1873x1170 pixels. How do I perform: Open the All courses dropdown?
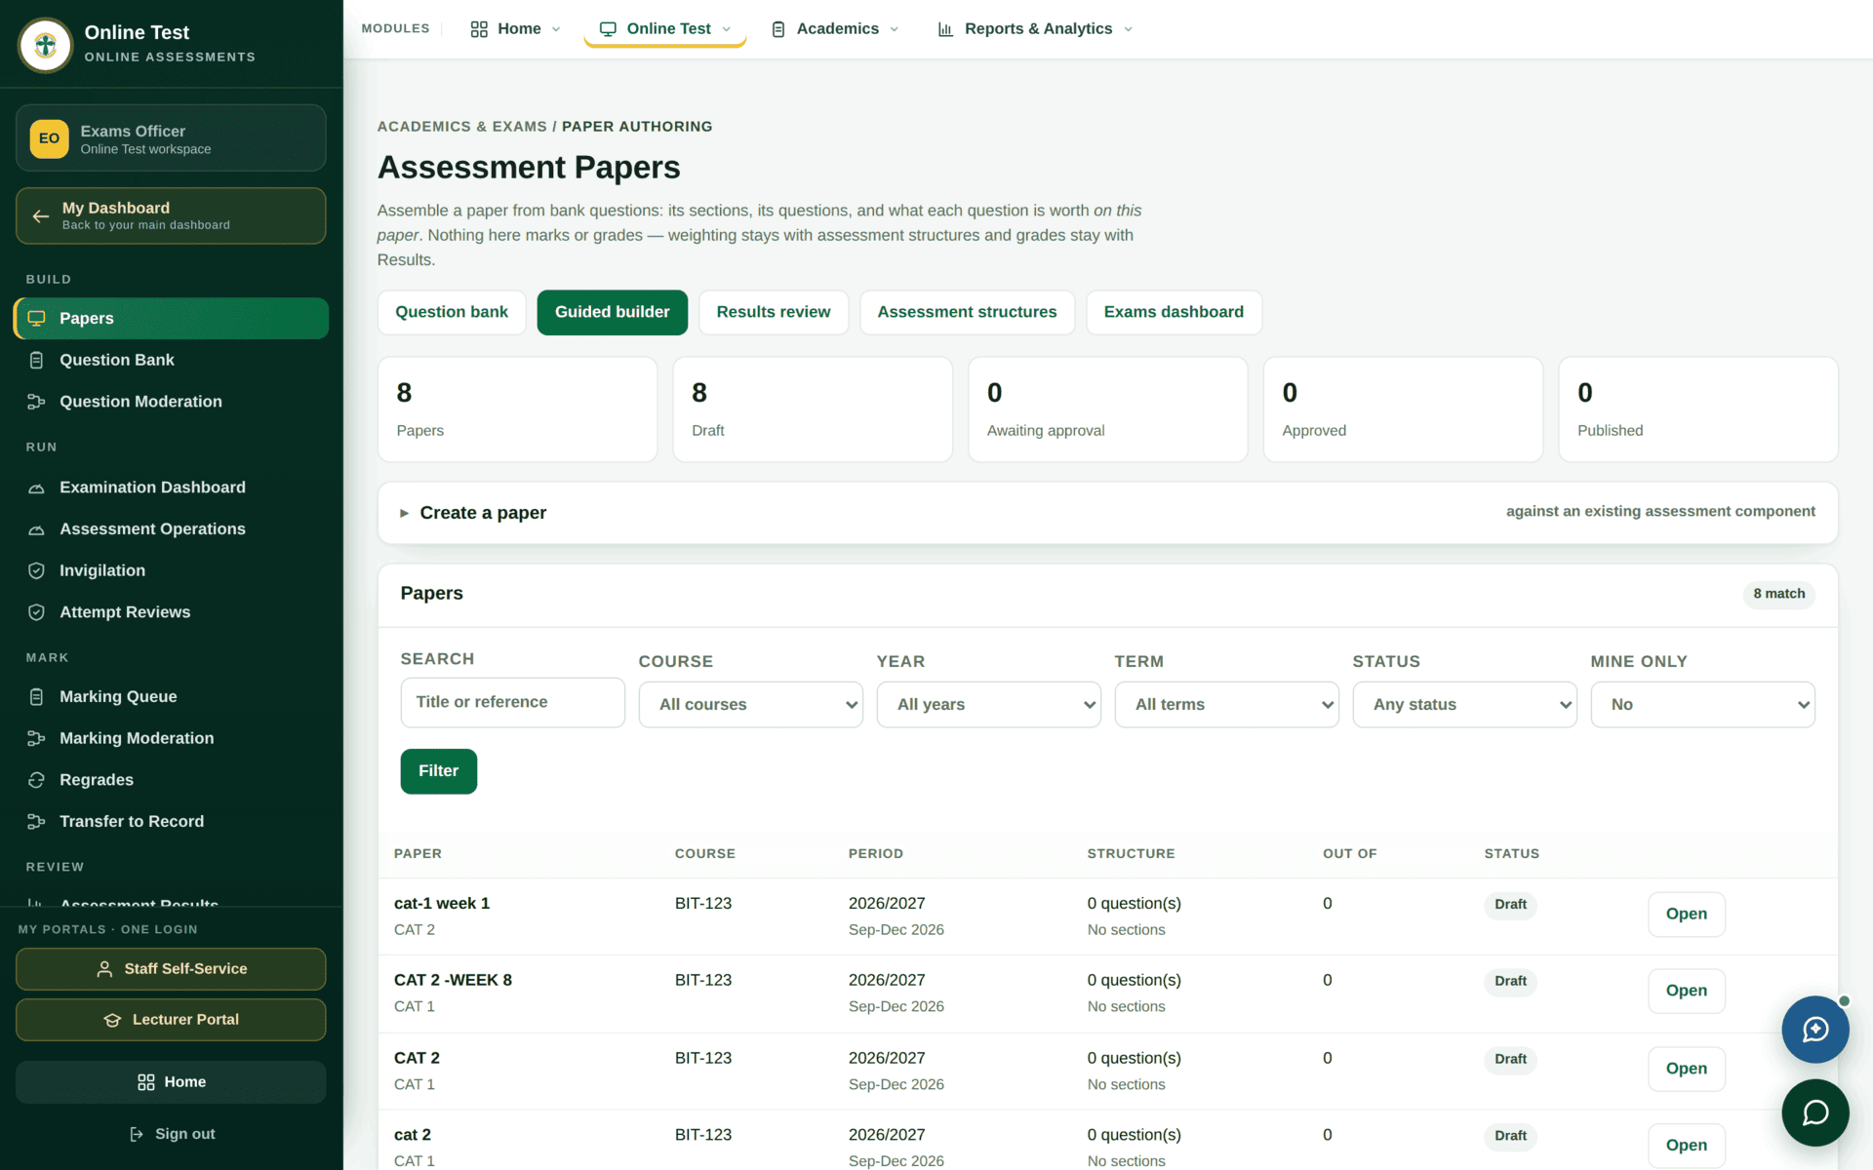(x=750, y=705)
